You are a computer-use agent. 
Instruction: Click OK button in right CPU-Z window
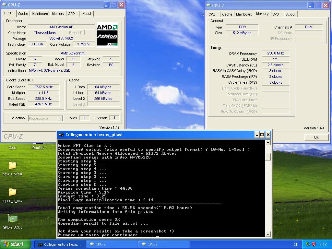coord(316,137)
